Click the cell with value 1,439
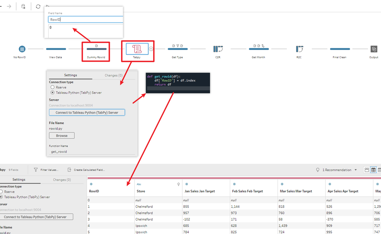 click(x=301, y=226)
